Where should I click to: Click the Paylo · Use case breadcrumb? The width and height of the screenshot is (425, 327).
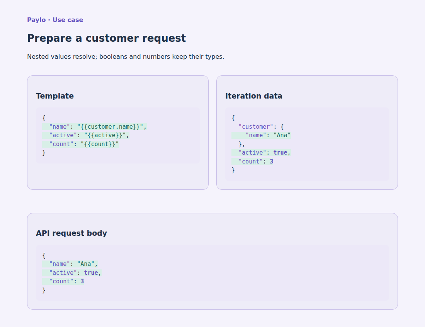click(55, 20)
